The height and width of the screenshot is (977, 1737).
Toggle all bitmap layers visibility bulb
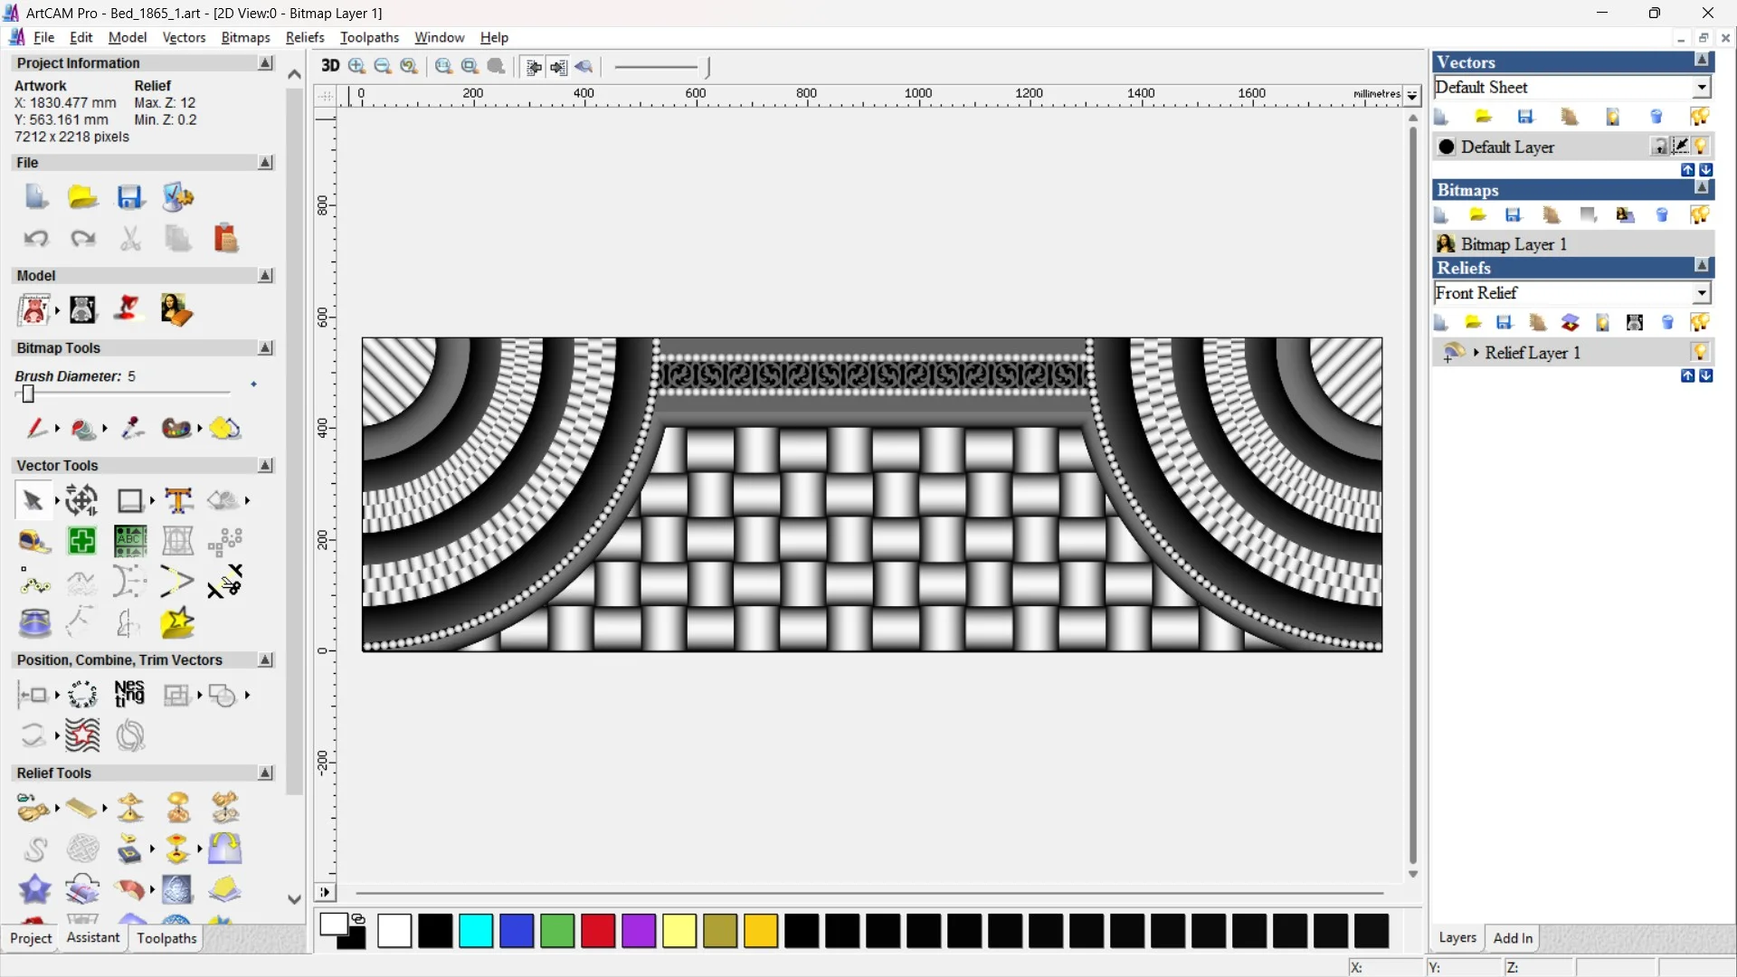[1700, 215]
